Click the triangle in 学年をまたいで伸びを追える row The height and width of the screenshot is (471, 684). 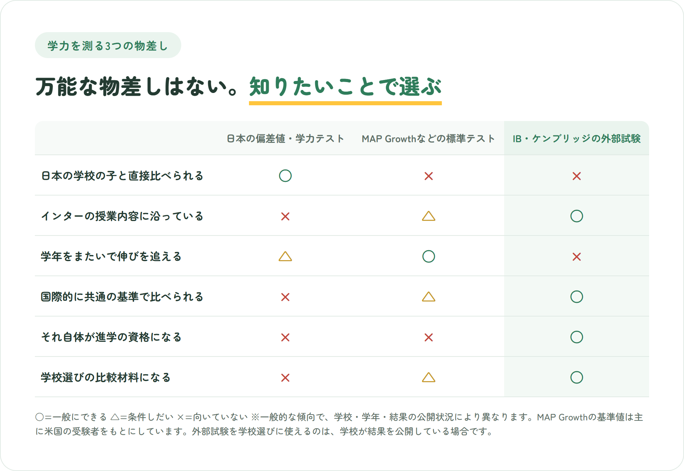[285, 256]
